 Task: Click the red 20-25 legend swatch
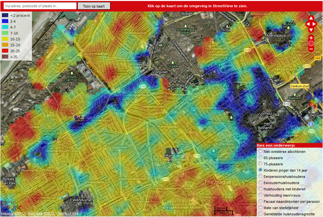[x=5, y=51]
